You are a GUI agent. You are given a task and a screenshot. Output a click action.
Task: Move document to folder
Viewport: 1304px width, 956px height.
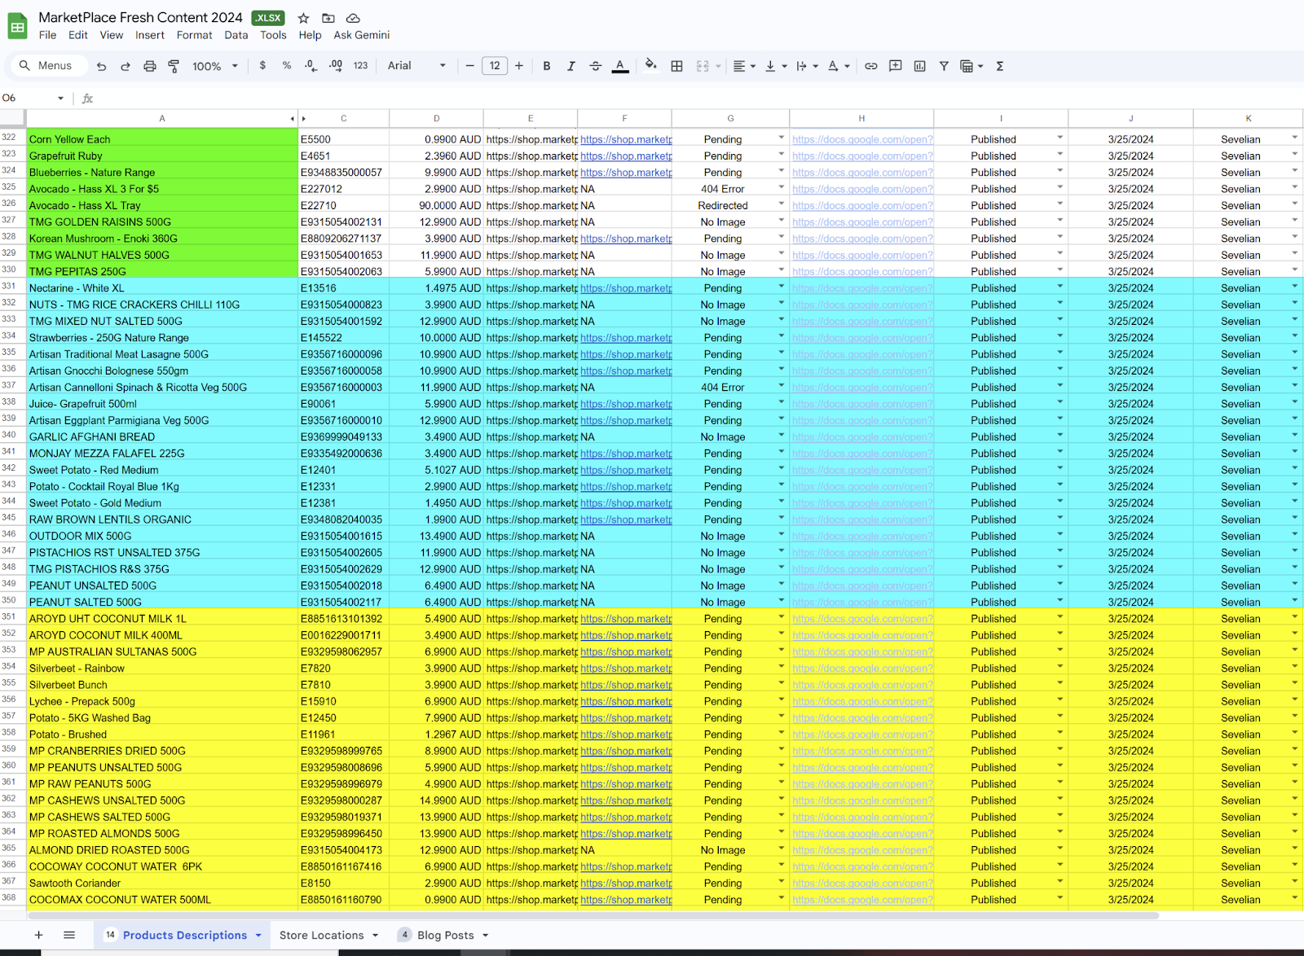[328, 18]
